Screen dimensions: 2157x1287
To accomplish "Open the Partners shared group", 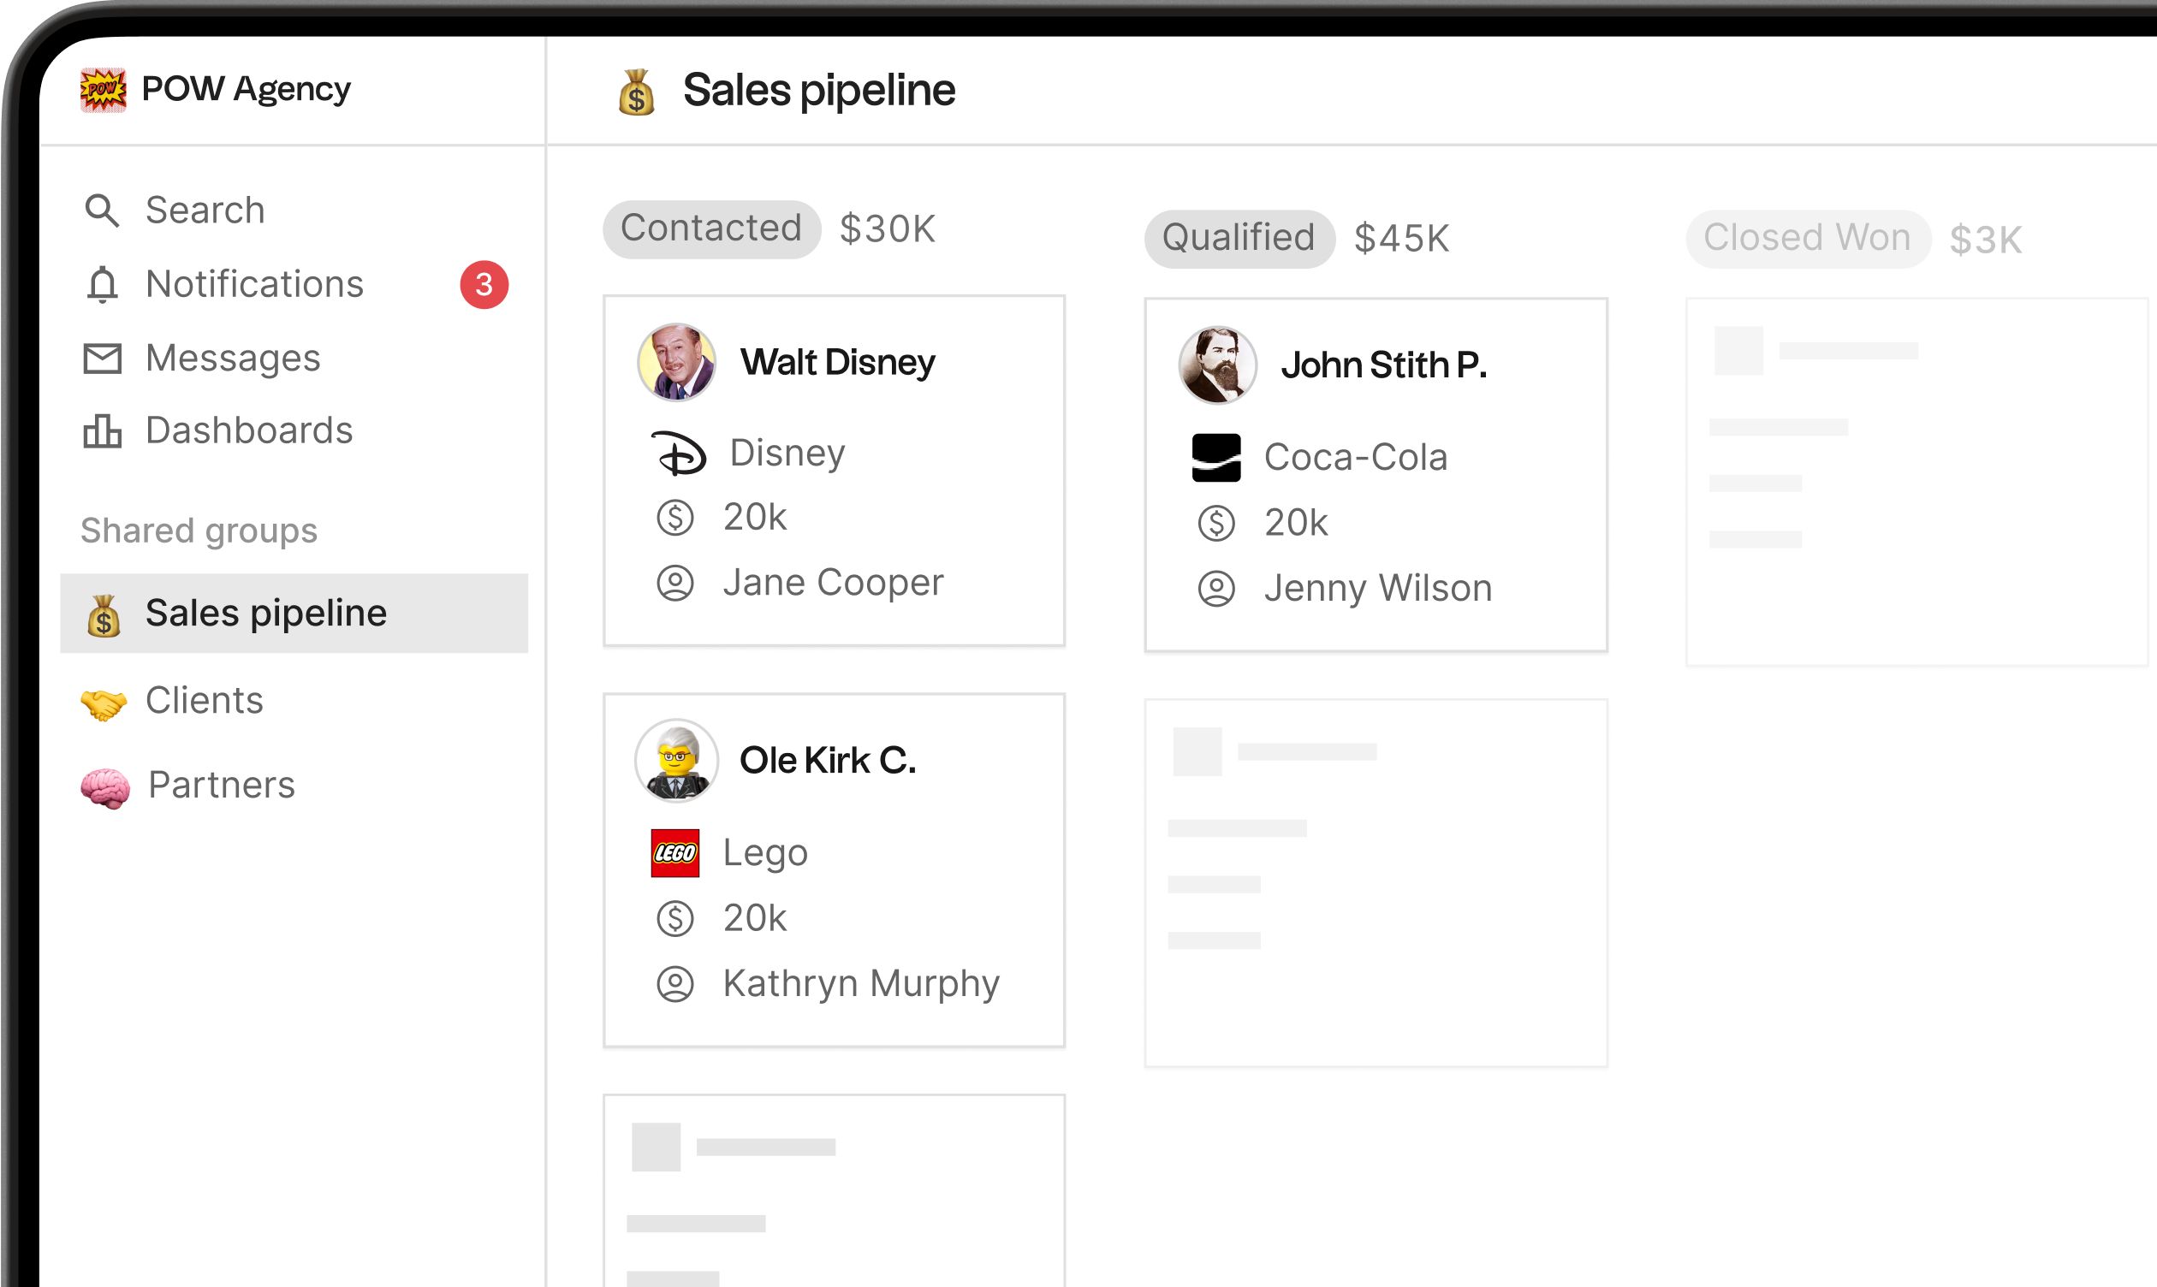I will pyautogui.click(x=221, y=785).
